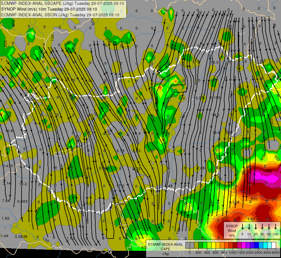Click the 1000 tick label under color bar
281x258 pixels.
pyautogui.click(x=233, y=253)
